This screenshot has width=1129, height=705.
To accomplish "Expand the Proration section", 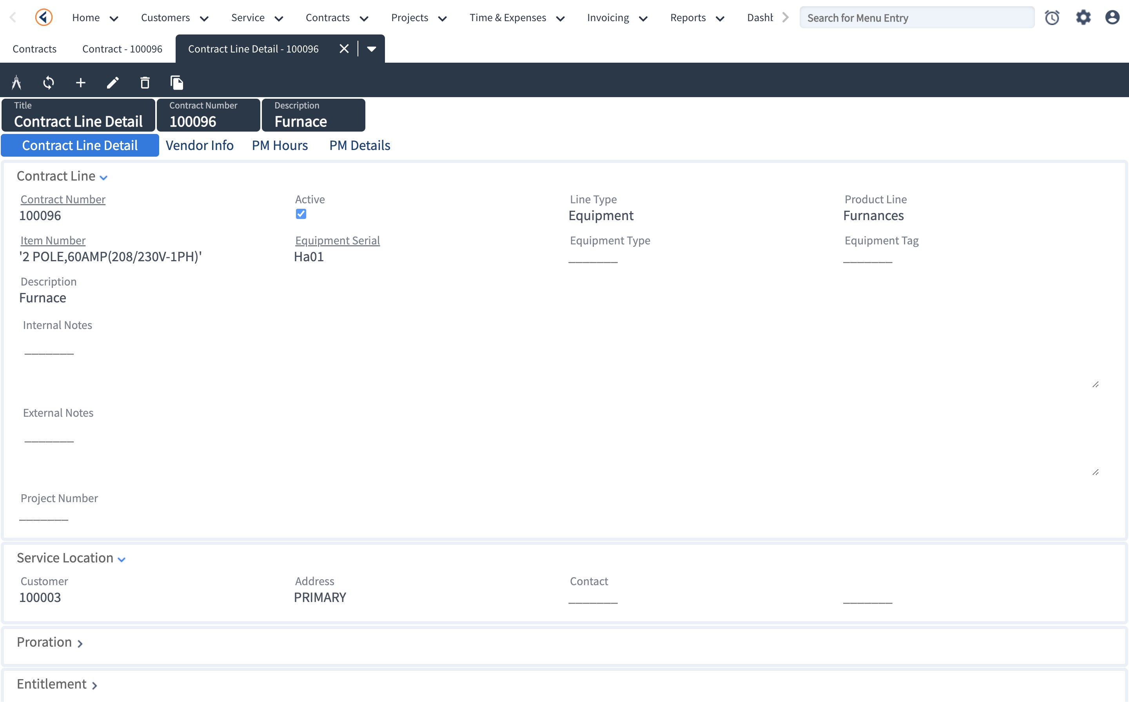I will tap(80, 644).
